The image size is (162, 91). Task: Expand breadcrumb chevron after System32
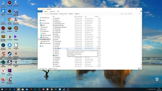pos(80,14)
